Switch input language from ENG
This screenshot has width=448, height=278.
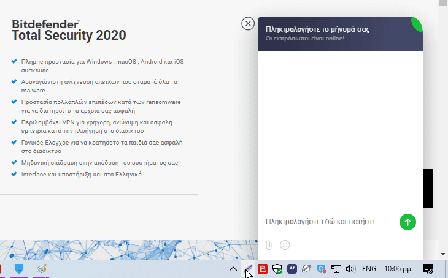coord(369,269)
